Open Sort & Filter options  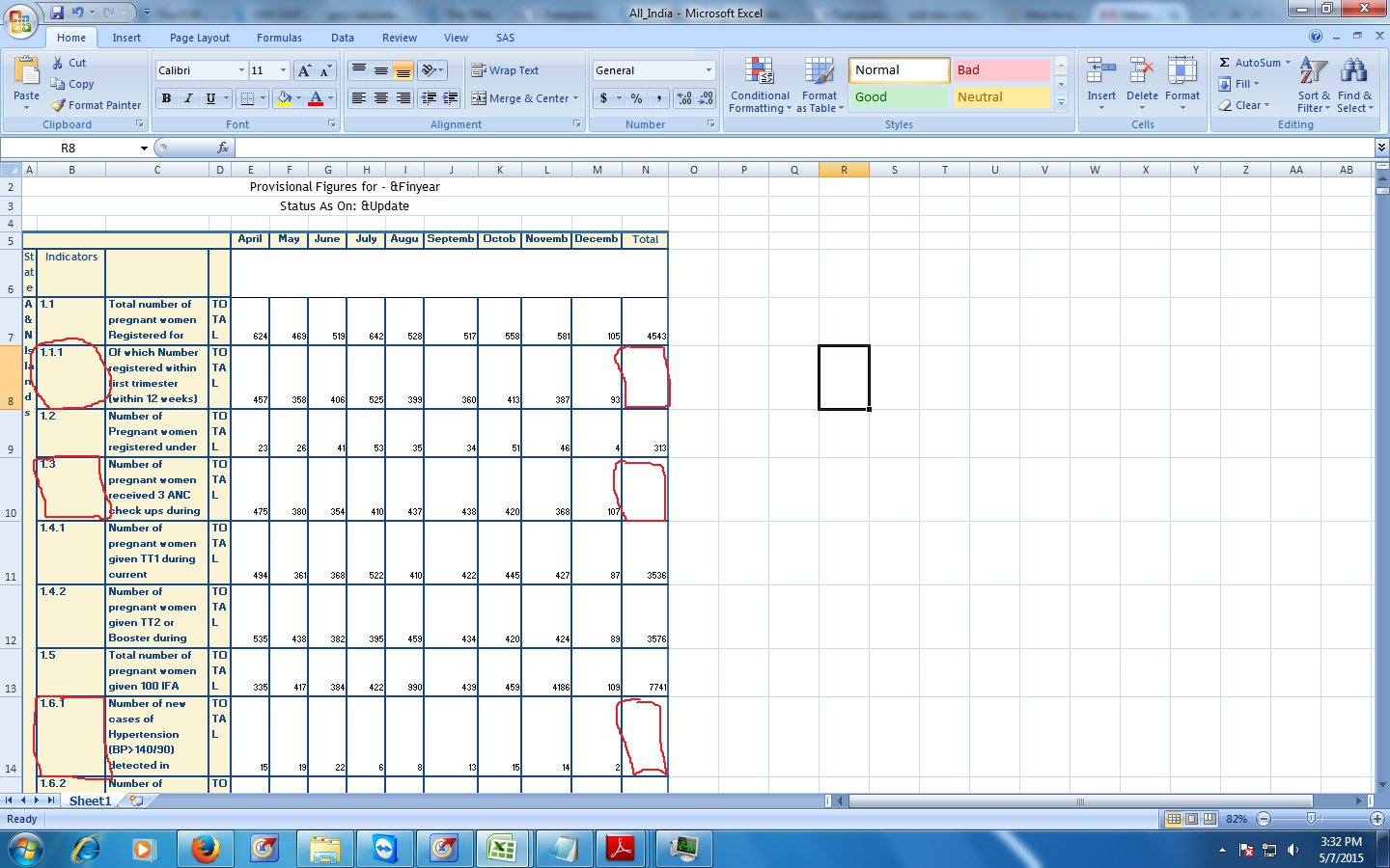(x=1313, y=85)
